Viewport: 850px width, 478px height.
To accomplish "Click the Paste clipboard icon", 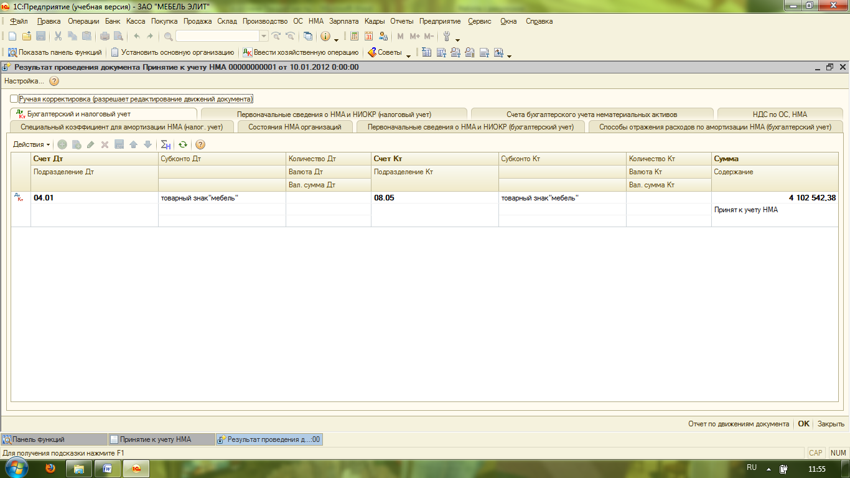I will 86,37.
